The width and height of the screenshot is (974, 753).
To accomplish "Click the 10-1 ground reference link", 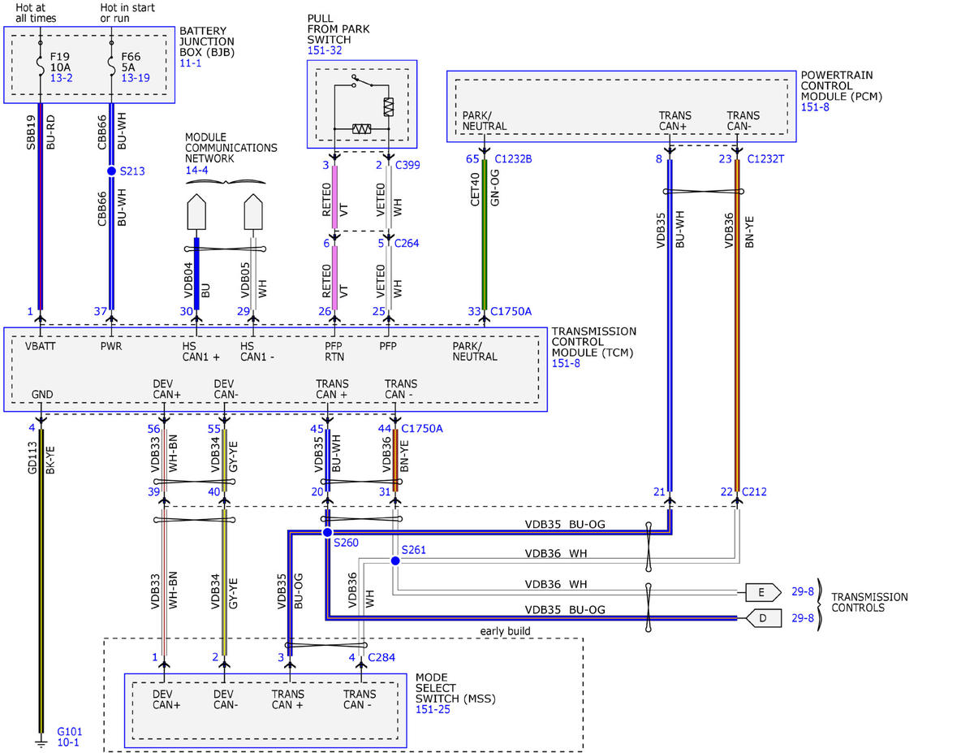I will point(69,742).
